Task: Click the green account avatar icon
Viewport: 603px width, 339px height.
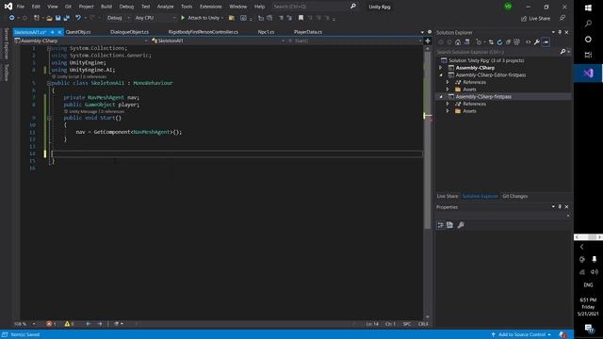Action: coord(508,7)
